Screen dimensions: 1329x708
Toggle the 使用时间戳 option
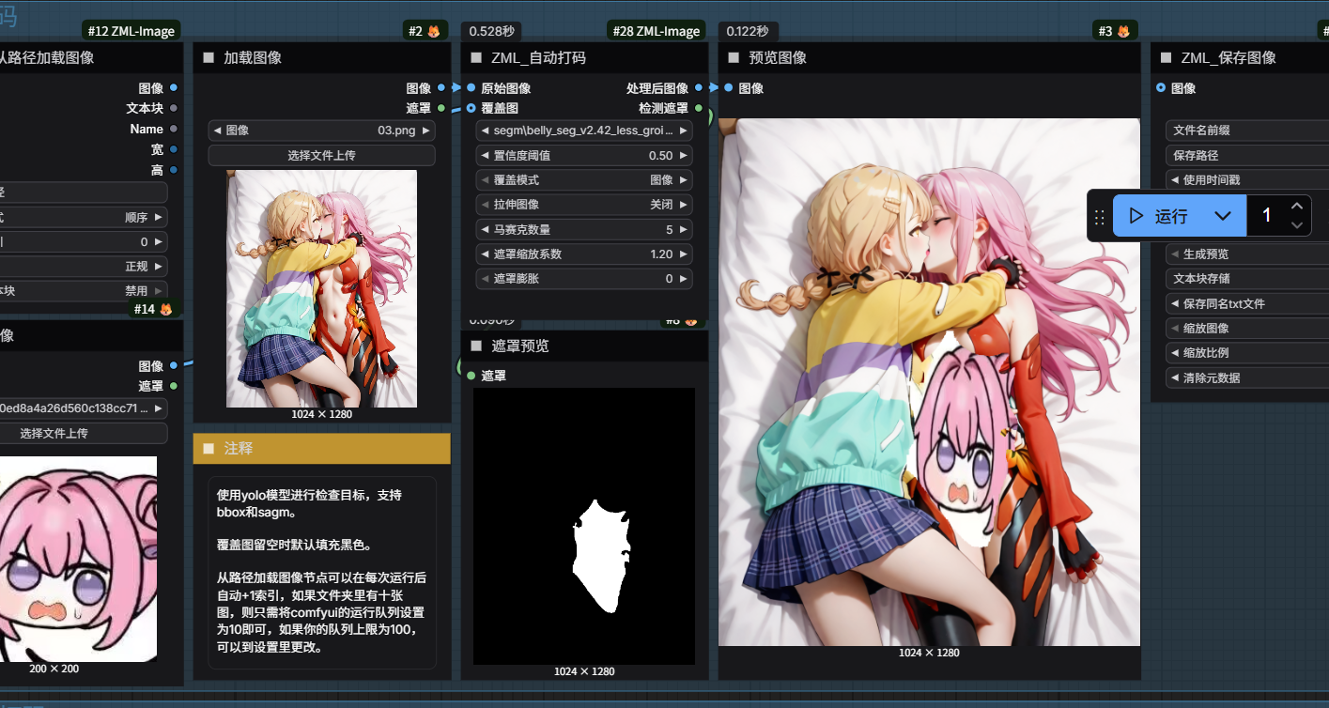click(x=1247, y=180)
